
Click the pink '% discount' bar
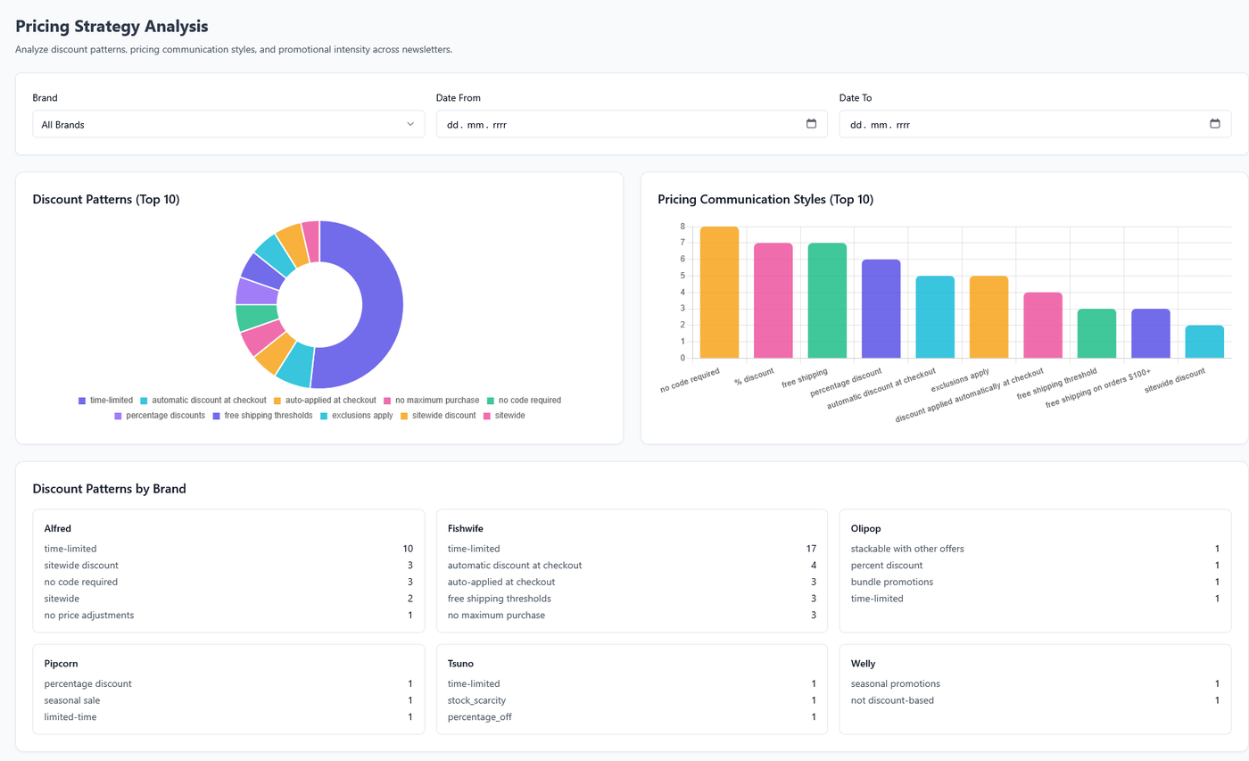point(773,301)
